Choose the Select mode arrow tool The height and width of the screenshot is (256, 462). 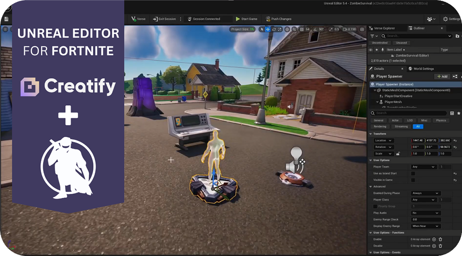click(262, 29)
